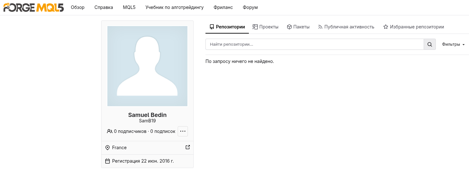The height and width of the screenshot is (177, 469).
Task: Click the star icon for Избранные репозитории
Action: point(385,27)
